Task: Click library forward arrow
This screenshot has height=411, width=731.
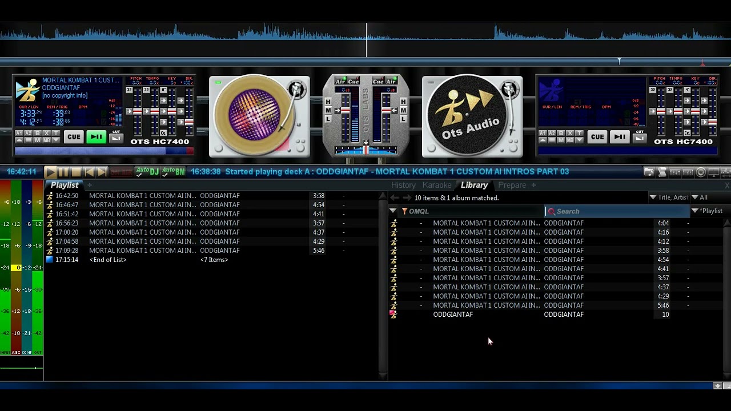Action: coord(407,198)
